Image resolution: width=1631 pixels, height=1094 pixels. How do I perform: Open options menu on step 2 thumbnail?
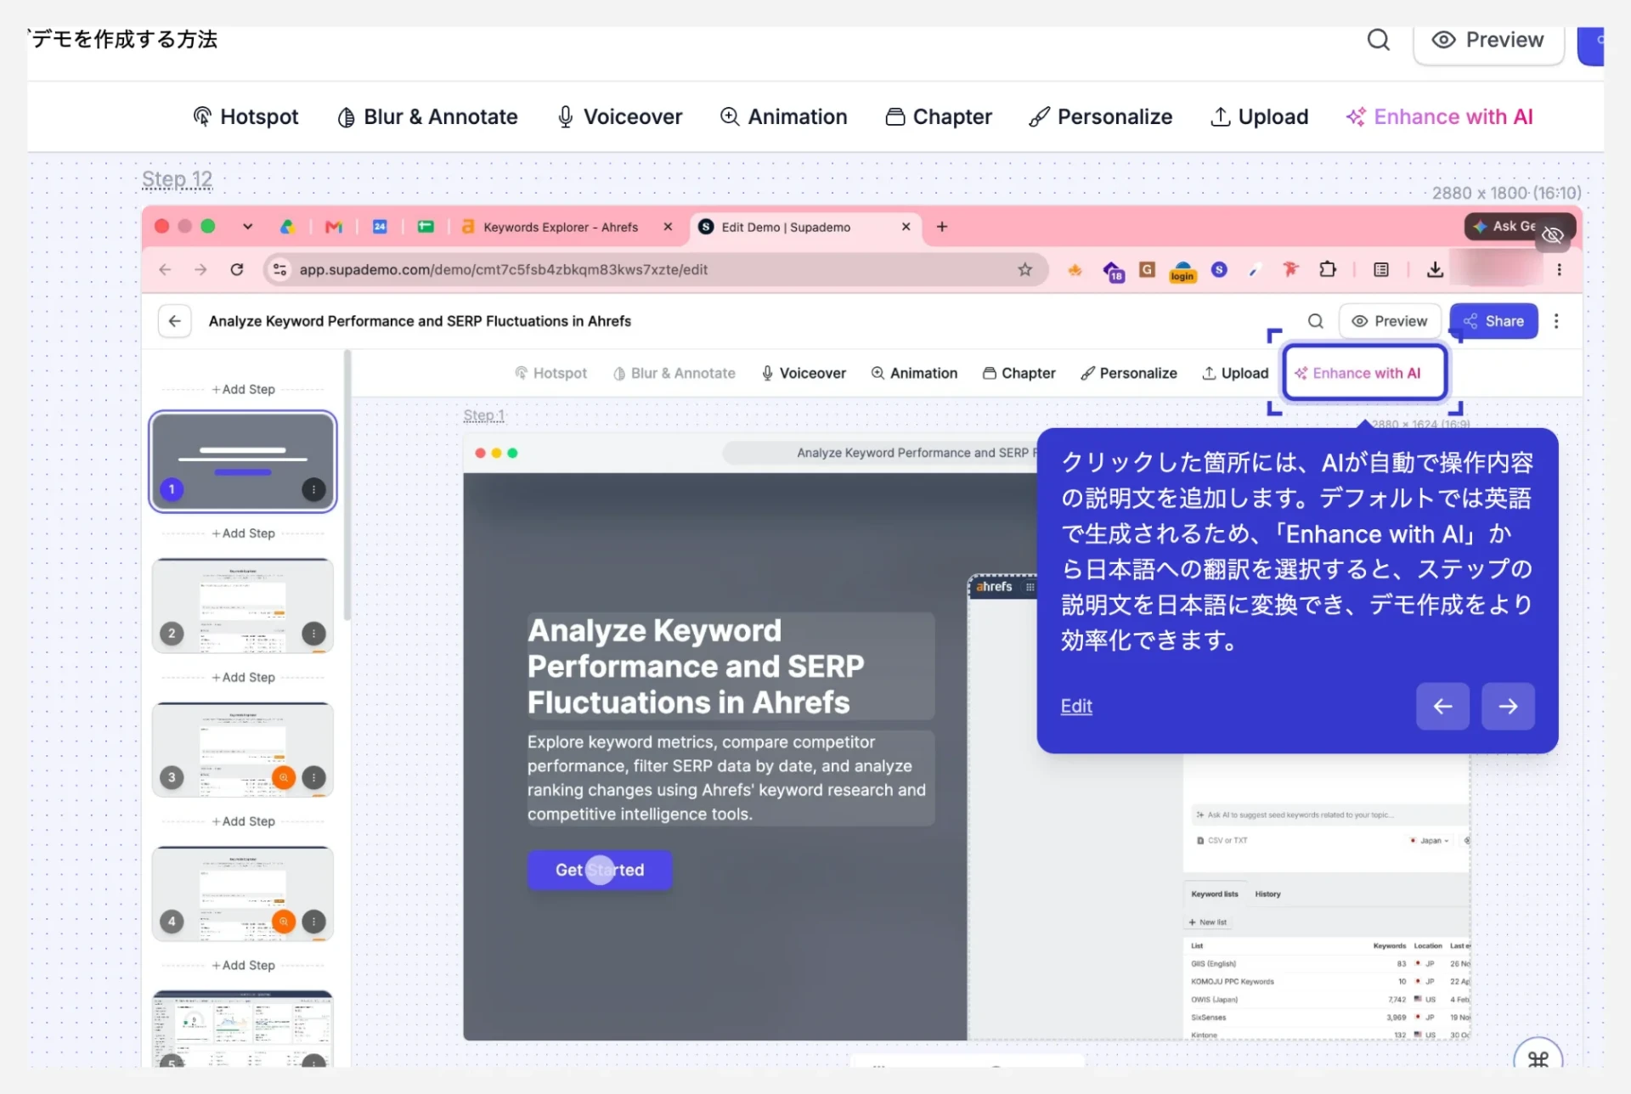point(313,634)
